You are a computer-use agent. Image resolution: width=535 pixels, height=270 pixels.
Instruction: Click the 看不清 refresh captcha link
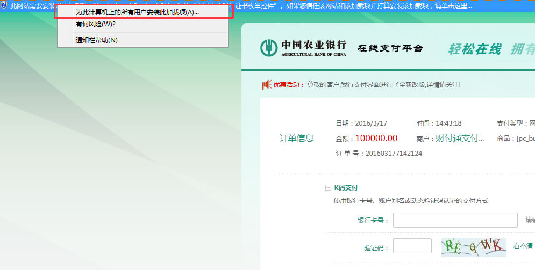524,246
